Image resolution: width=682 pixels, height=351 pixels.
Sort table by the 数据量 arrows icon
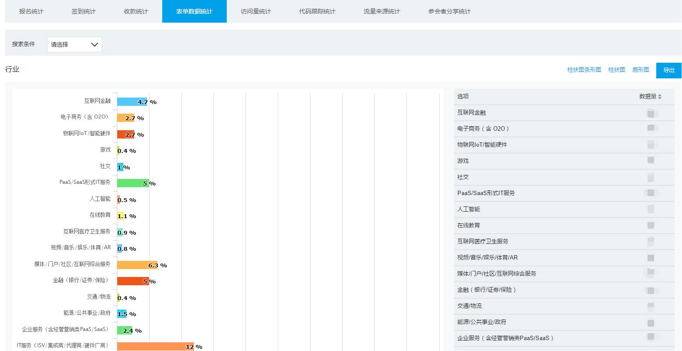659,97
